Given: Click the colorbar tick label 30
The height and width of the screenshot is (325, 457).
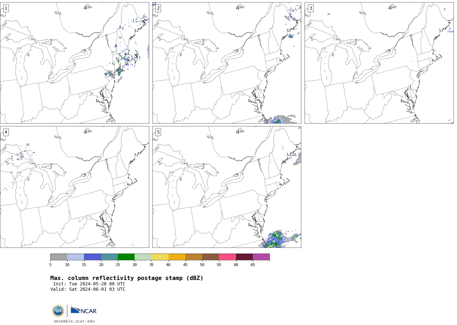Looking at the screenshot, I should pyautogui.click(x=135, y=265).
